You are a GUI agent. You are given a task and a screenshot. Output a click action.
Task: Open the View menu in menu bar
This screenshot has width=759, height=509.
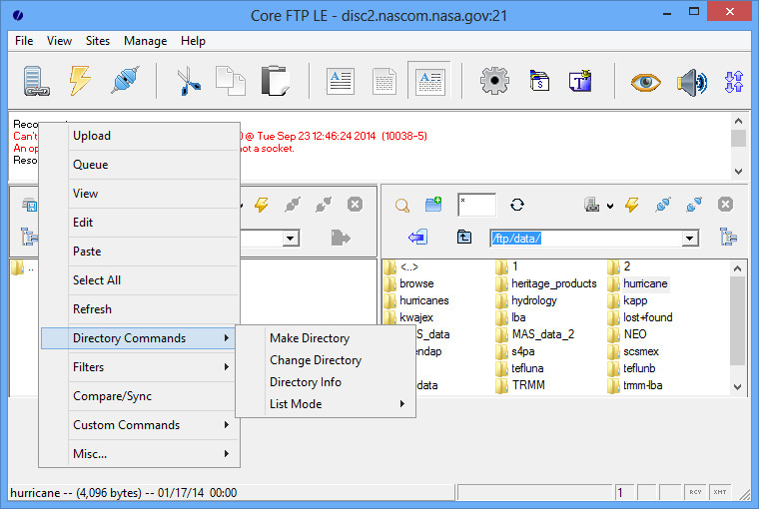point(59,41)
